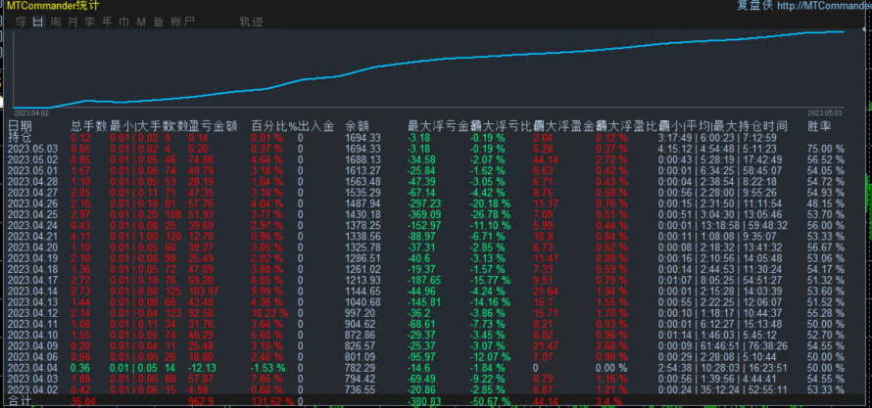Screen dimensions: 872x408
Task: Click the 出入金 column header
Action: (x=315, y=126)
